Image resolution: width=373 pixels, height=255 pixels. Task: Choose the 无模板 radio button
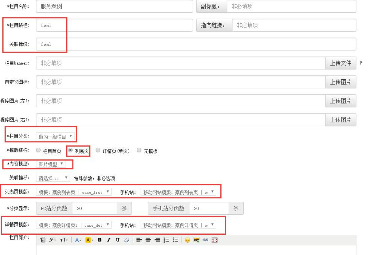click(x=139, y=150)
